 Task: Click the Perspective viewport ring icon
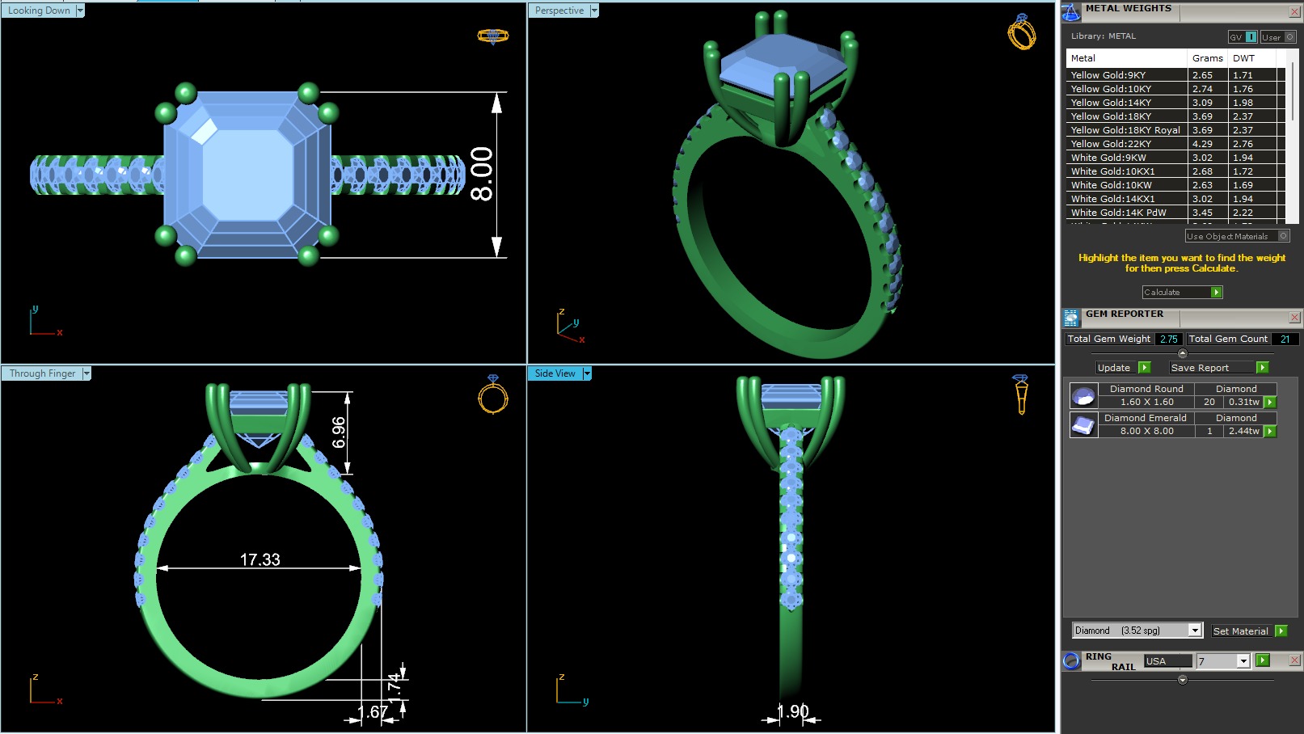[x=1021, y=32]
